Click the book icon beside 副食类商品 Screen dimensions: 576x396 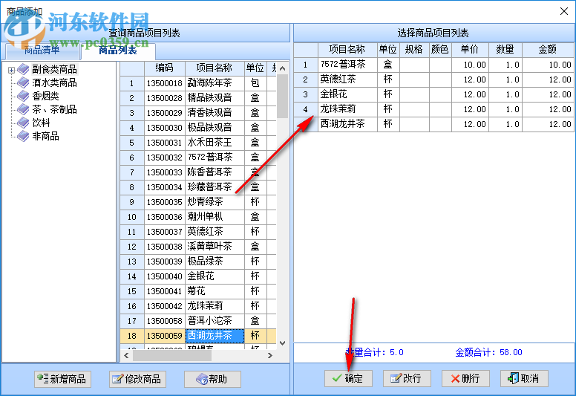click(x=23, y=69)
